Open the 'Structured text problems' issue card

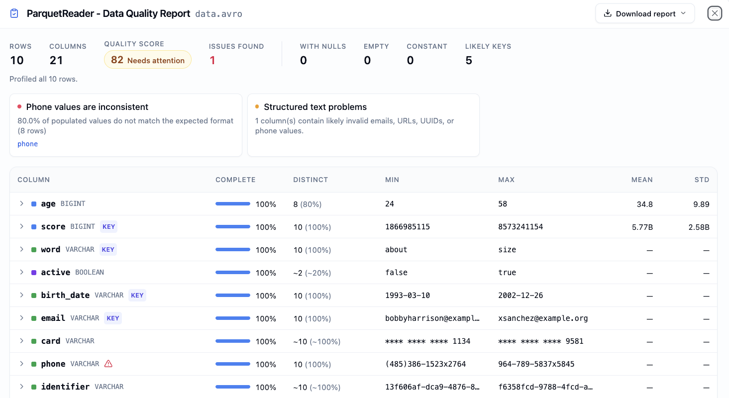click(363, 125)
